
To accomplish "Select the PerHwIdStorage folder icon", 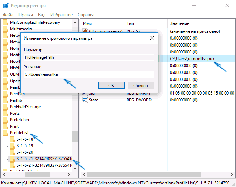I will pos(5,107).
